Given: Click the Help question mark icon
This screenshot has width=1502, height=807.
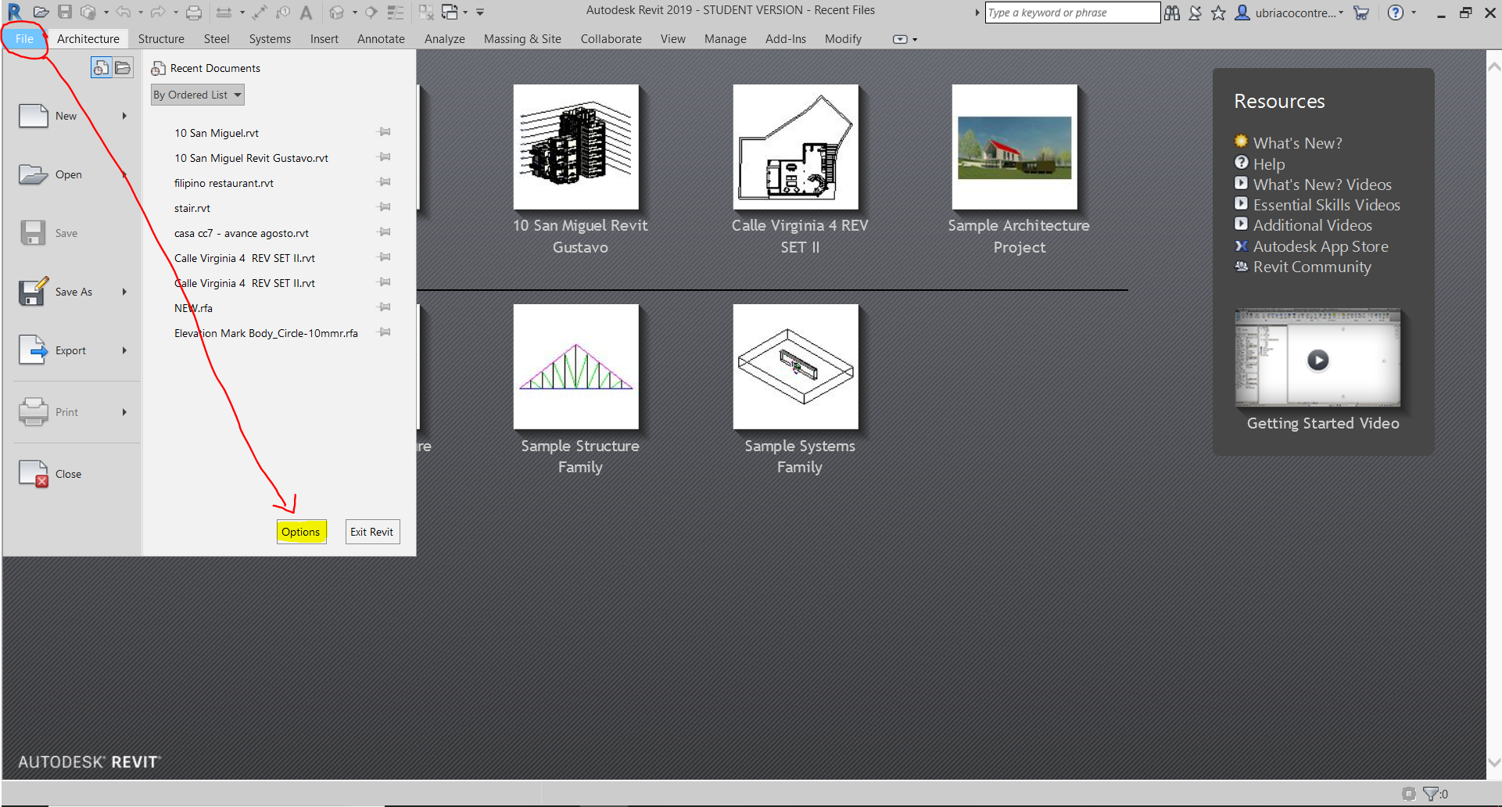Looking at the screenshot, I should click(1396, 13).
